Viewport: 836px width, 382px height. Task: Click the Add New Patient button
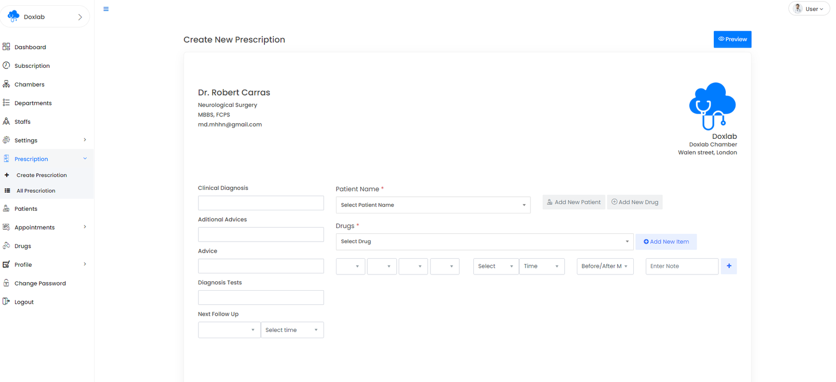(x=573, y=202)
